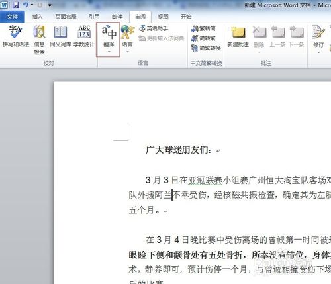
Task: Switch to the 引用 ribbon tab
Action: click(94, 17)
